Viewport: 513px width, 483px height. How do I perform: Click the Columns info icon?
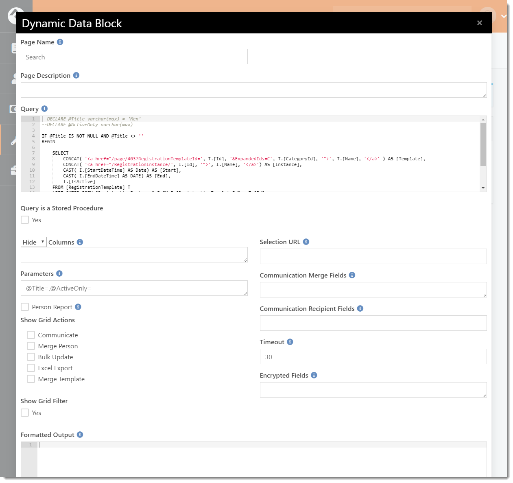(x=80, y=242)
